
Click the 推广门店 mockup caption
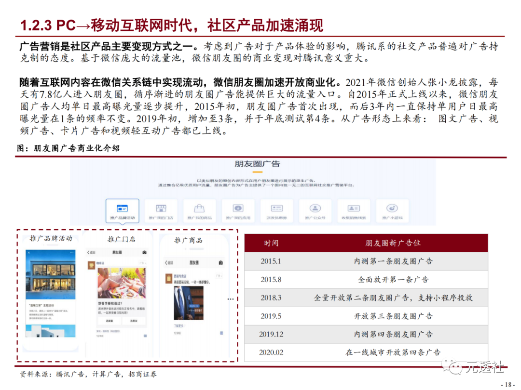(x=121, y=239)
